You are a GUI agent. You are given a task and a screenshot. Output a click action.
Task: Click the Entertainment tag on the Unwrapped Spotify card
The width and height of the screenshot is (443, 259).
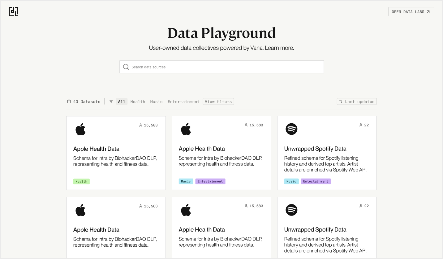(x=316, y=181)
